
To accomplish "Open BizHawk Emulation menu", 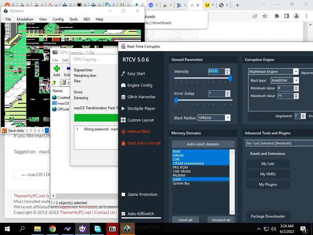I will point(25,19).
